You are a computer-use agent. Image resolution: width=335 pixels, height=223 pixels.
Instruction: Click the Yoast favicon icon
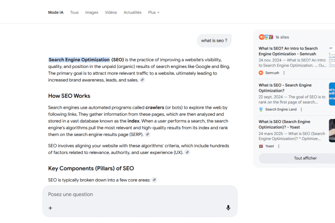261,146
